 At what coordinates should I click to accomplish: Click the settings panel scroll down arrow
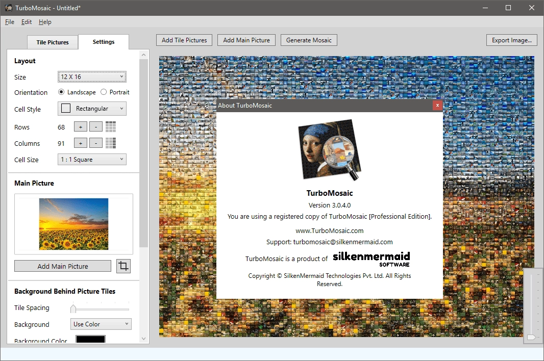[143, 339]
